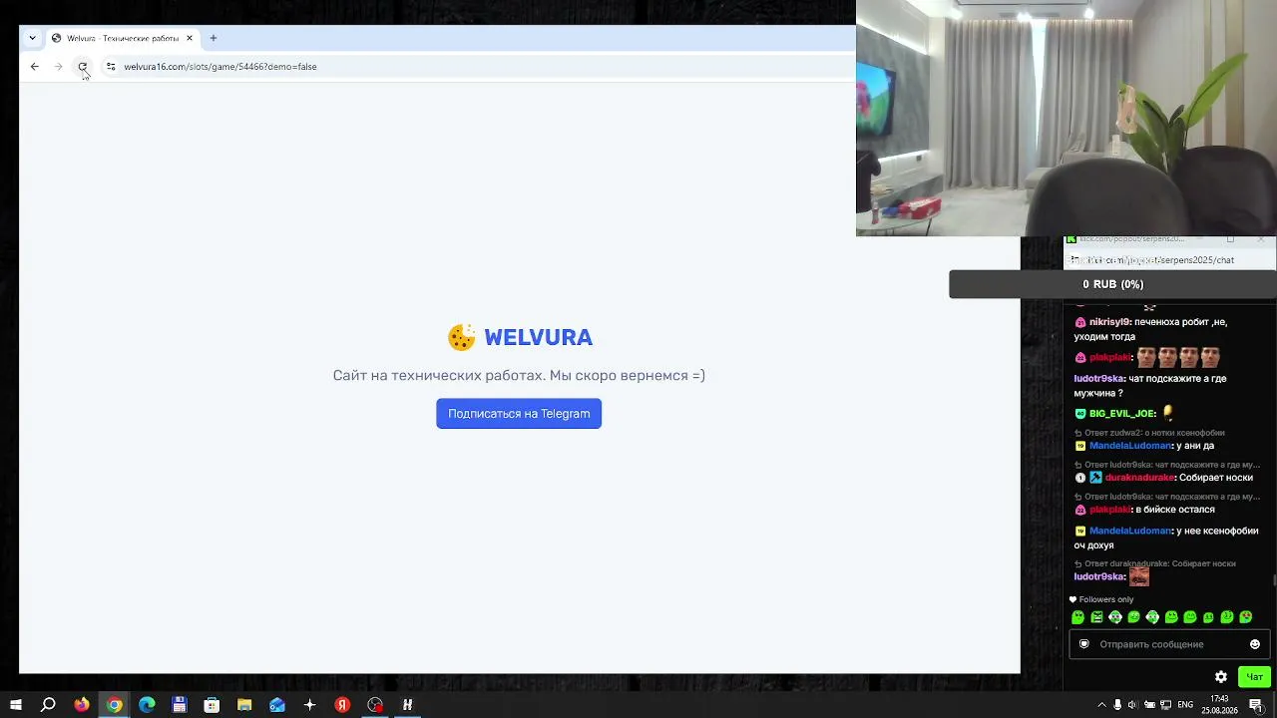Click Подписаться на Telegram button

tap(519, 414)
